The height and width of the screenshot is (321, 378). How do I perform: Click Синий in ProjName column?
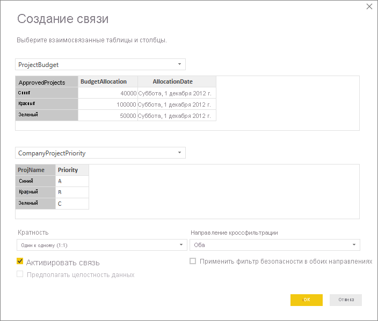click(35, 181)
